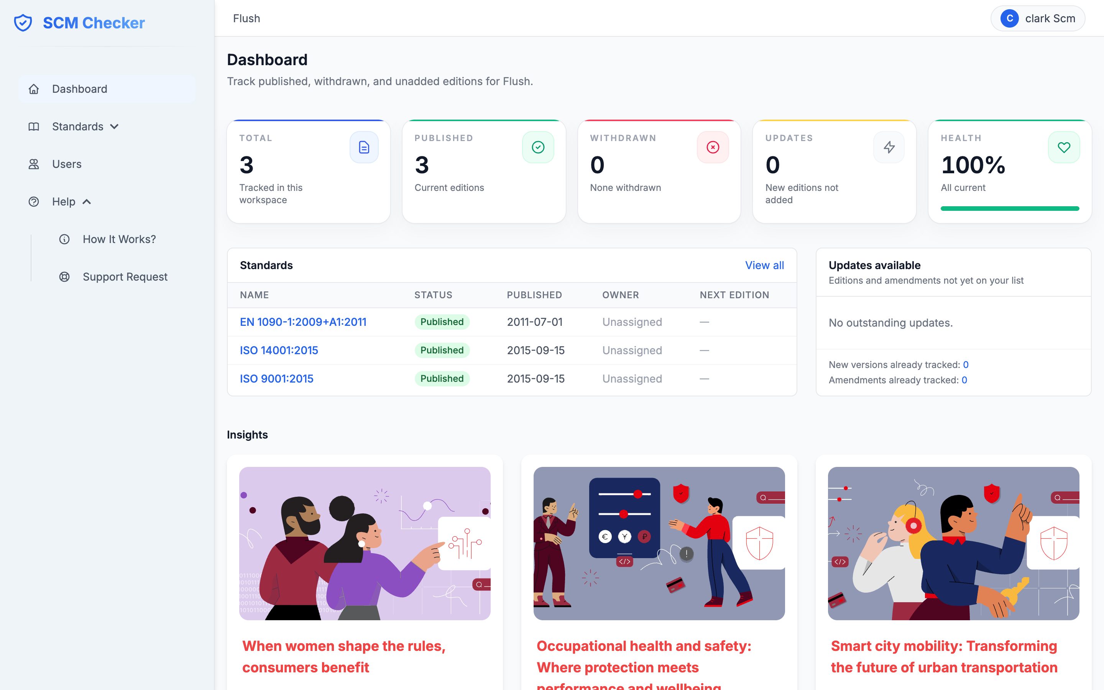Click the Help question mark icon
This screenshot has width=1104, height=690.
(34, 201)
